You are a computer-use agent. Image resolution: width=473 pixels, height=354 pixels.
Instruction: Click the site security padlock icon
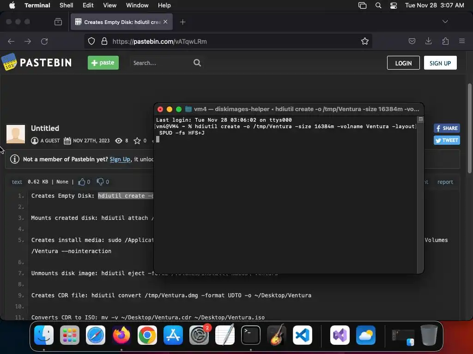pyautogui.click(x=104, y=41)
